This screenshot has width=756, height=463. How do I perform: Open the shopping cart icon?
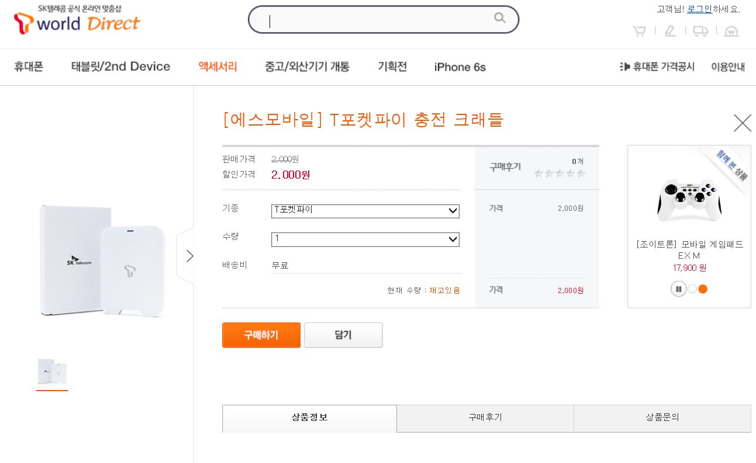coord(639,31)
